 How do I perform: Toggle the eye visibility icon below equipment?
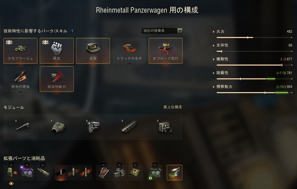[x=11, y=184]
